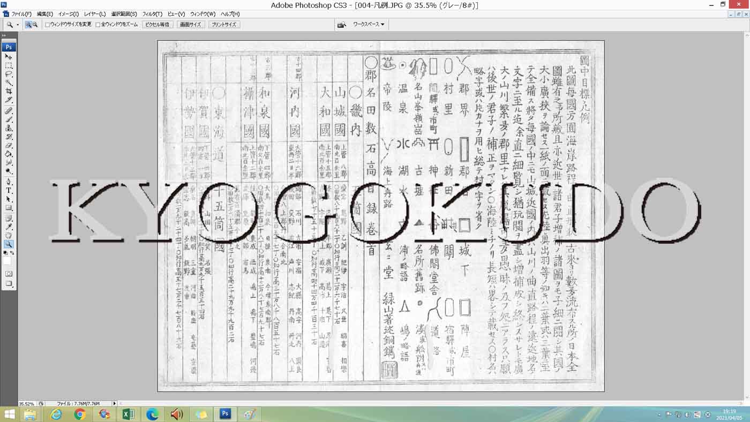Screen dimensions: 750x422
Task: Select the History Brush tool
Action: click(9, 137)
